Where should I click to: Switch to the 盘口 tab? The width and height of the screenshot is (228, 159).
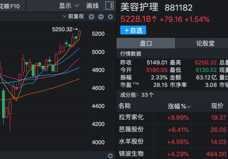point(146,44)
